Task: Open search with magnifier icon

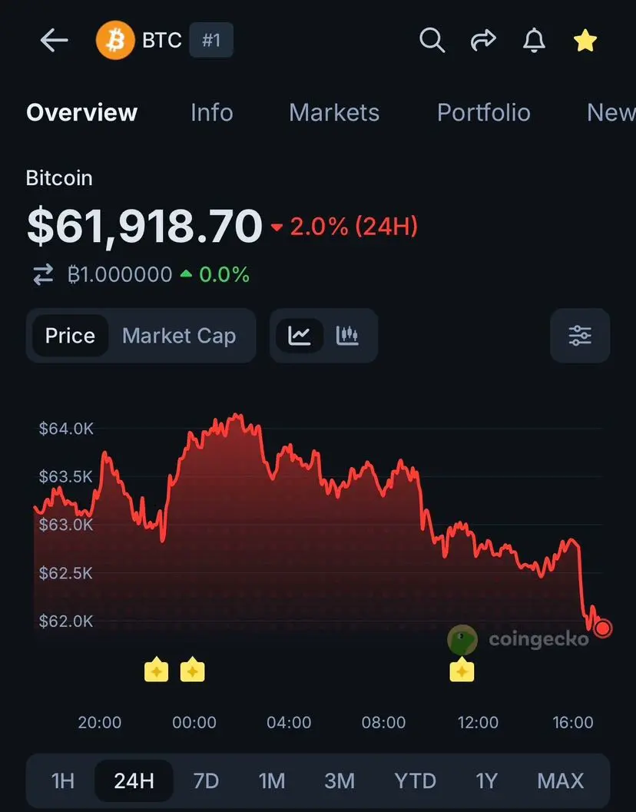Action: tap(432, 41)
